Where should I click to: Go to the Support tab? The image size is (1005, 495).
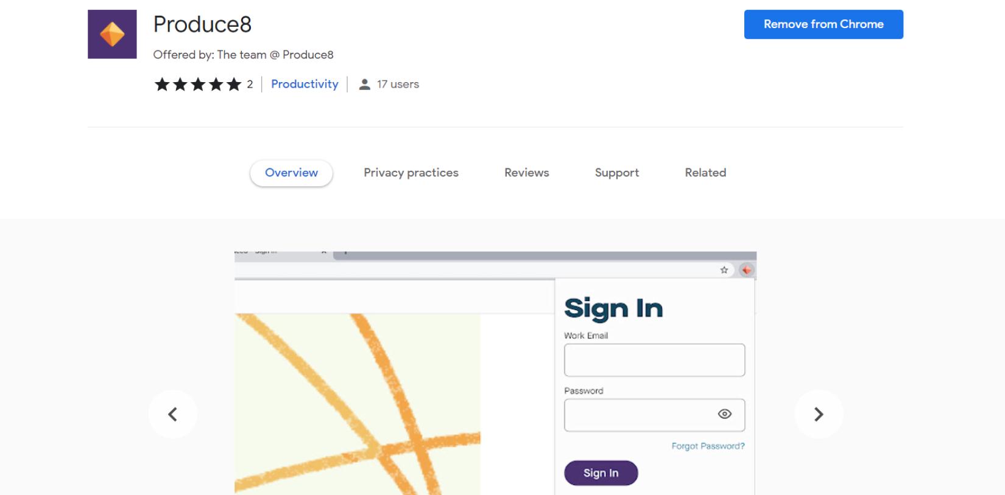point(617,173)
